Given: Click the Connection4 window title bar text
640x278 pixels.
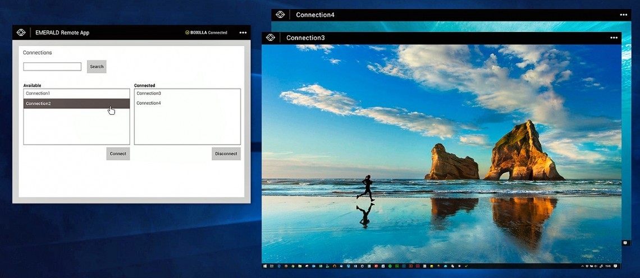Looking at the screenshot, I should point(315,15).
